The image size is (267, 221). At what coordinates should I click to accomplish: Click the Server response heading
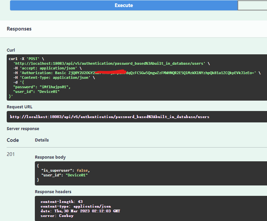[23, 129]
